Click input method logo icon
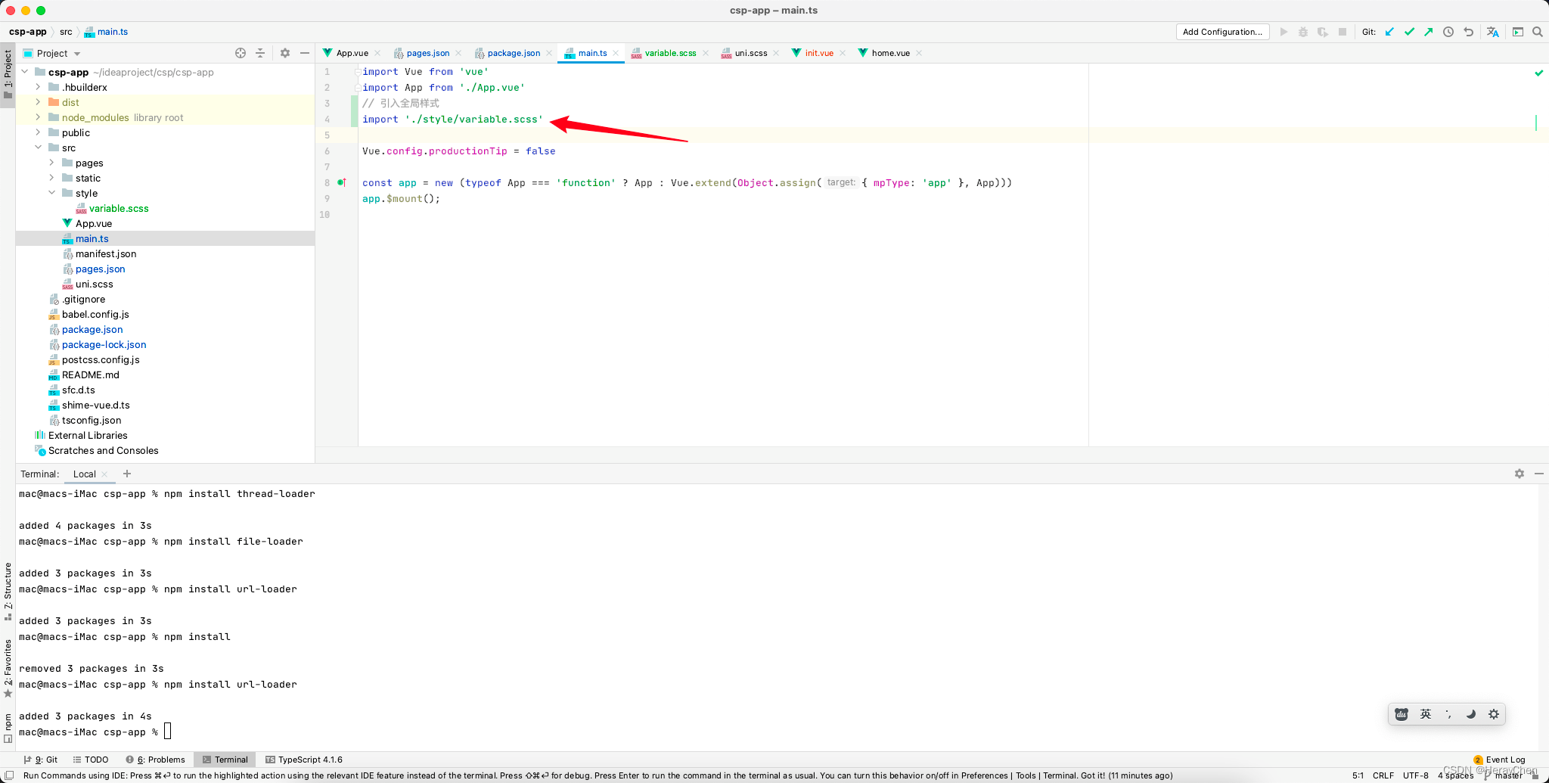 tap(1402, 714)
